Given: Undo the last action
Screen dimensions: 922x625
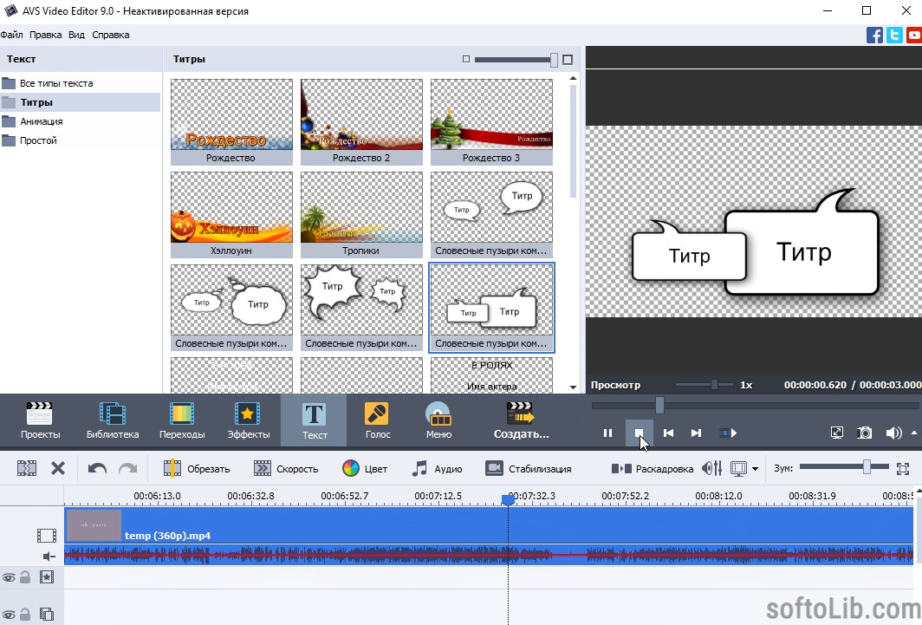Looking at the screenshot, I should (x=97, y=469).
